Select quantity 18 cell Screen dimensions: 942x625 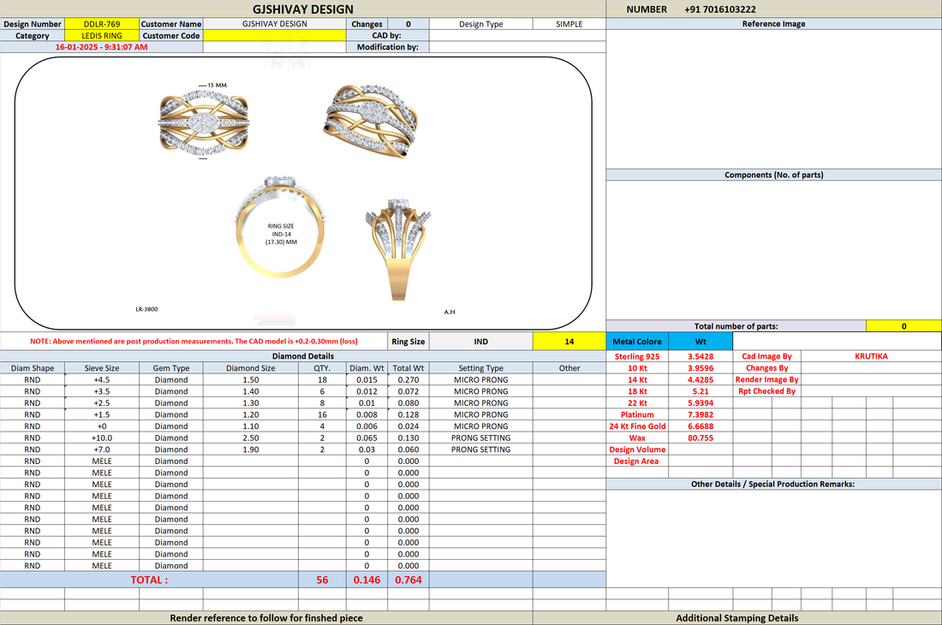click(x=322, y=379)
